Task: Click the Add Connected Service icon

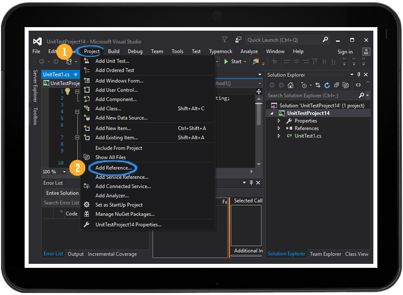Action: point(86,186)
